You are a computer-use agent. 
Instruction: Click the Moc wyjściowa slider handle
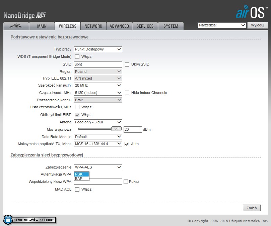pyautogui.click(x=116, y=129)
